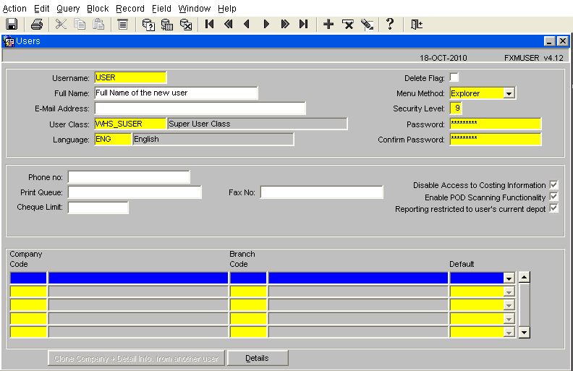Click the Cancel Query icon
This screenshot has width=573, height=371.
(x=186, y=24)
